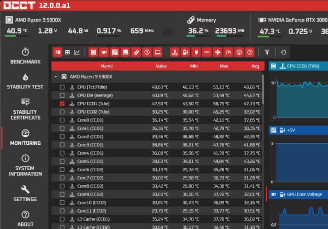Toggle the laptop device filter icon
Screen dimensions: 328x229
[x=157, y=52]
